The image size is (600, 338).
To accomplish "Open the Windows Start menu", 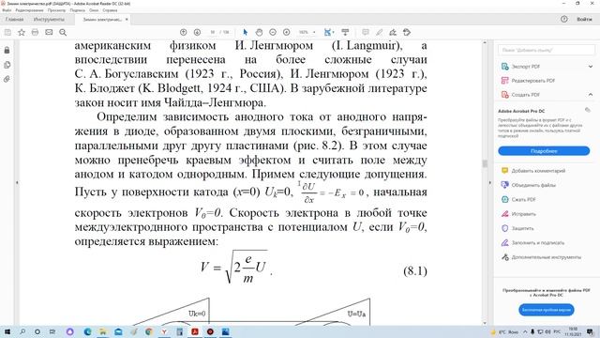I will click(7, 331).
